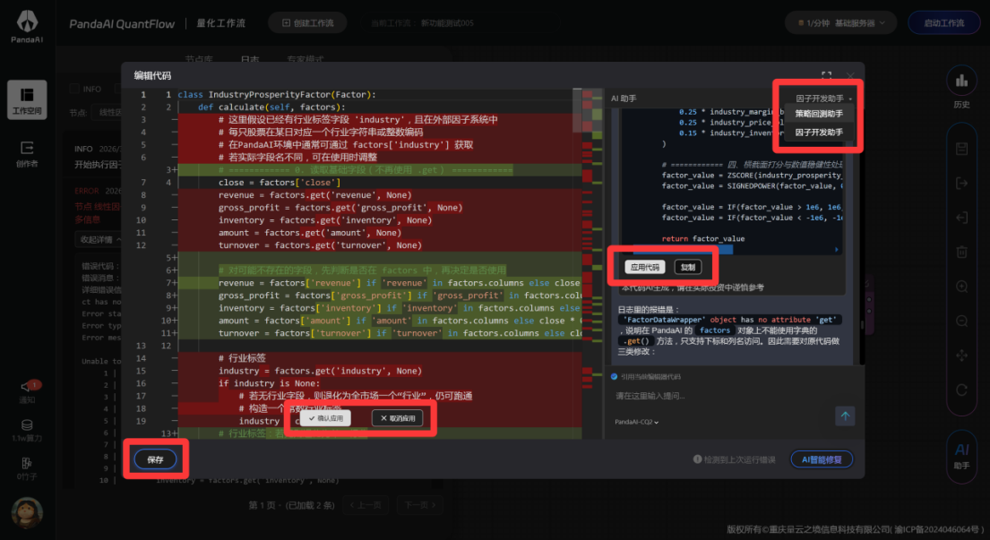Viewport: 990px width, 540px height.
Task: Click the zoom in magnifier icon
Action: tap(961, 287)
